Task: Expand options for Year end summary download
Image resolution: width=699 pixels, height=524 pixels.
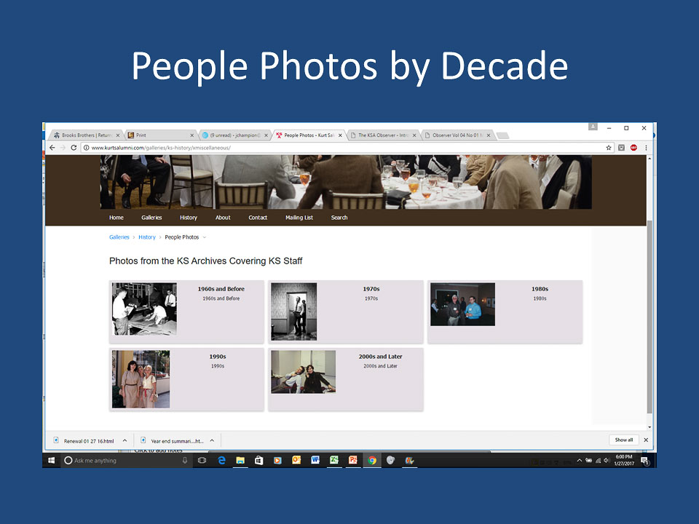Action: click(x=212, y=440)
